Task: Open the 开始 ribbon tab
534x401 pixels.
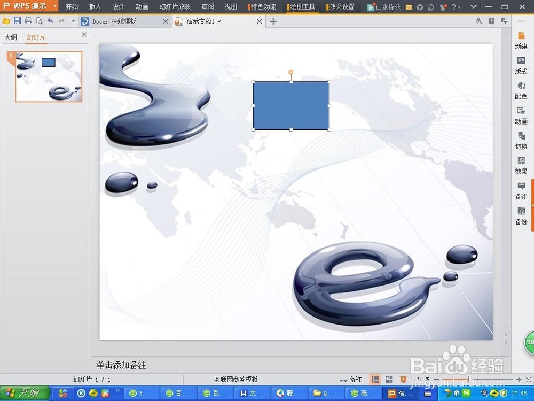Action: 72,6
